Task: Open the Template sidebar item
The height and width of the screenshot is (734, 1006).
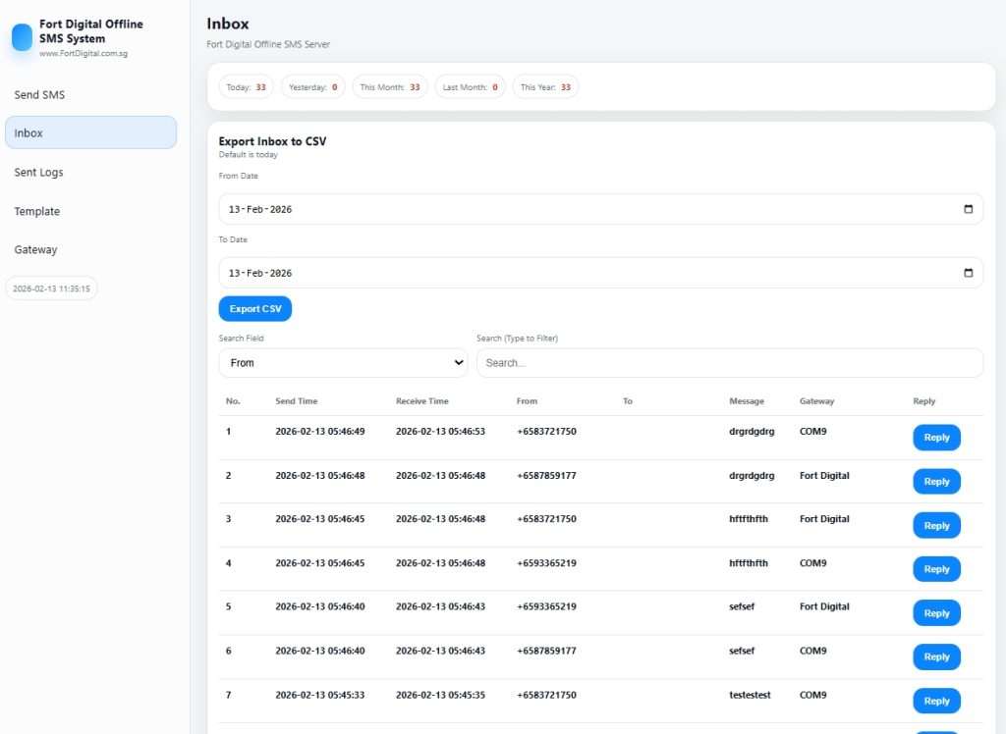Action: (x=36, y=211)
